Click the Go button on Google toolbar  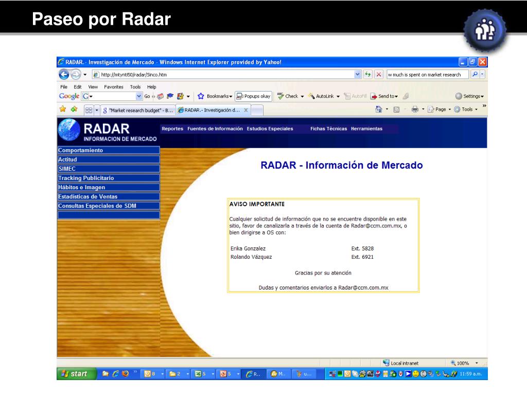pos(147,96)
